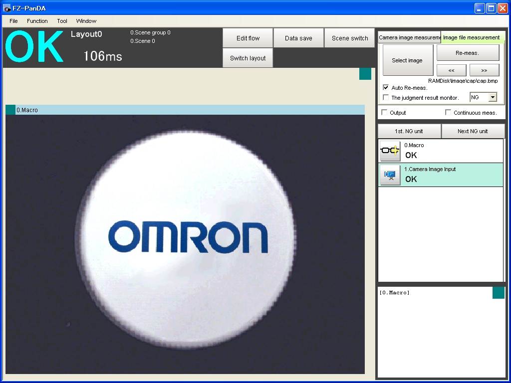This screenshot has height=383, width=511.
Task: Minimize the FZ-PanDA window
Action: click(480, 8)
